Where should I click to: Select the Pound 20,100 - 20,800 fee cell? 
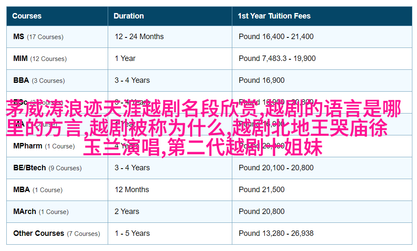pyautogui.click(x=276, y=168)
